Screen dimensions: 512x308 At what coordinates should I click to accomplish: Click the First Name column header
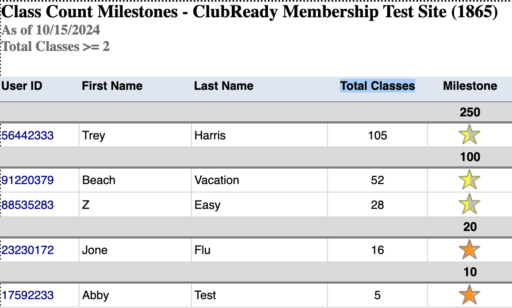coord(112,86)
